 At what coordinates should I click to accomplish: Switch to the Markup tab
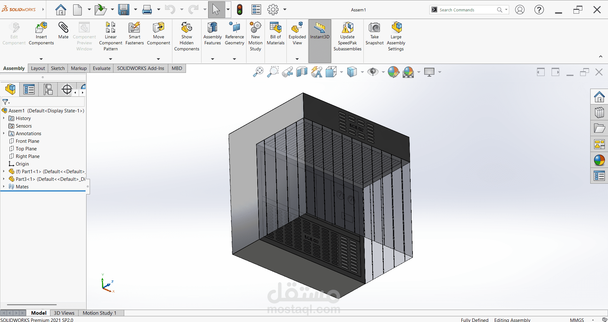coord(79,68)
